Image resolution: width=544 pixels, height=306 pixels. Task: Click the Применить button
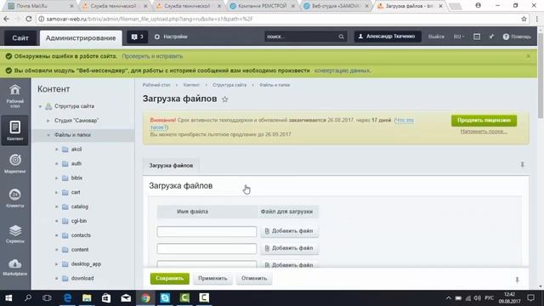click(212, 278)
